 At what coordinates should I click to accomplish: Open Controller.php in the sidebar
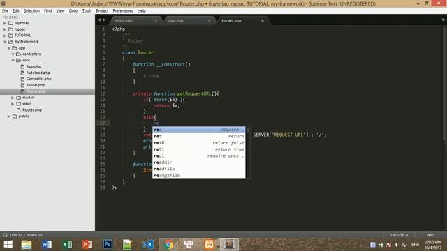pos(39,79)
